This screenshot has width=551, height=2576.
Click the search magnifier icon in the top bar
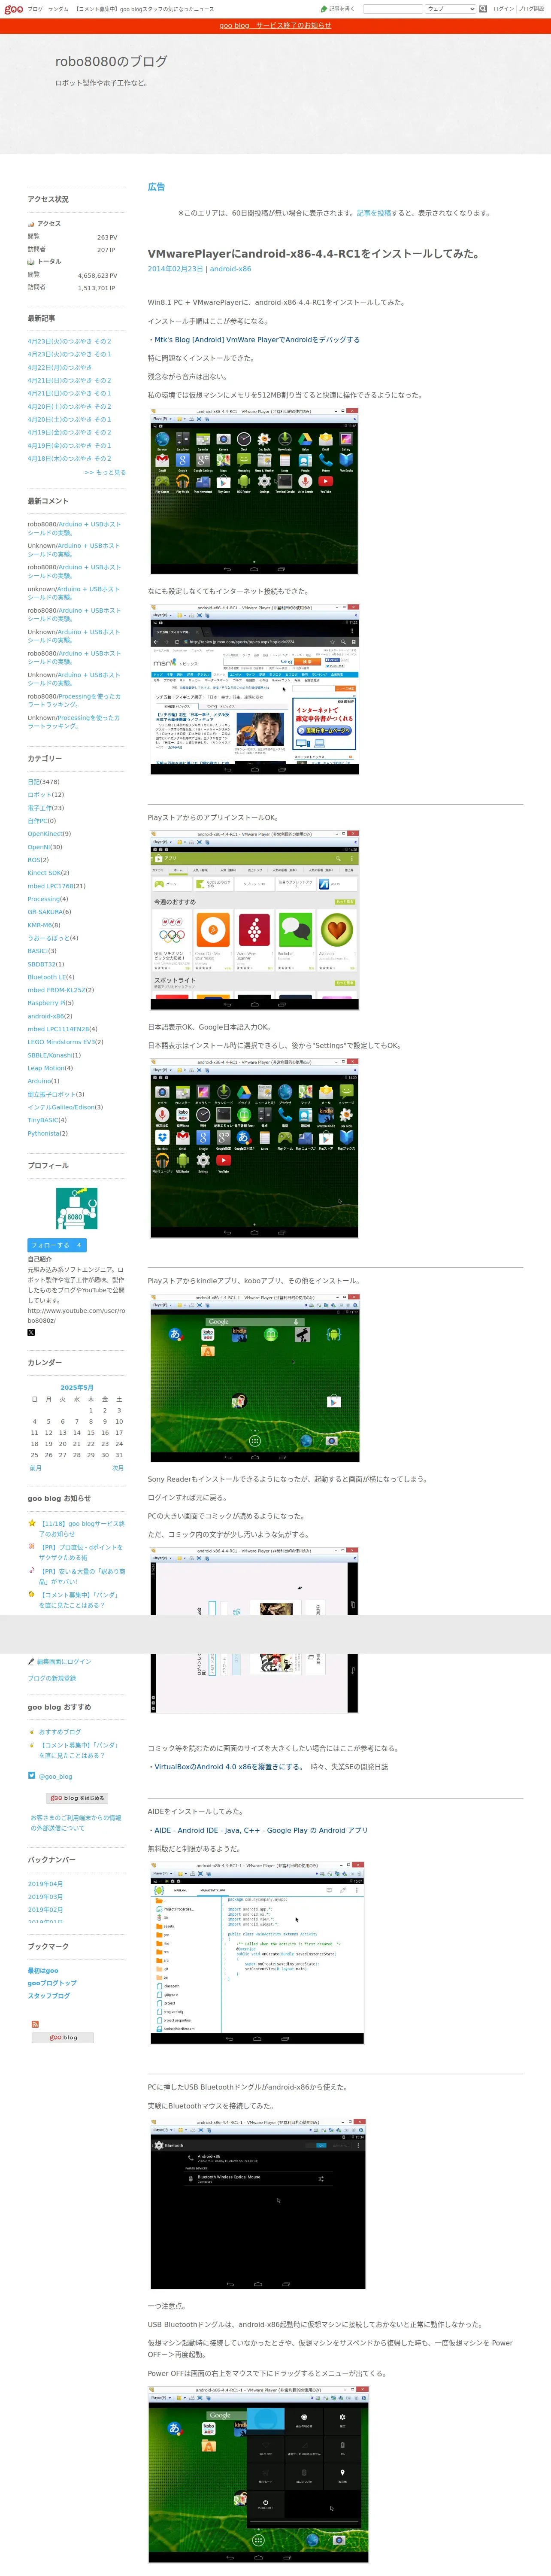484,9
